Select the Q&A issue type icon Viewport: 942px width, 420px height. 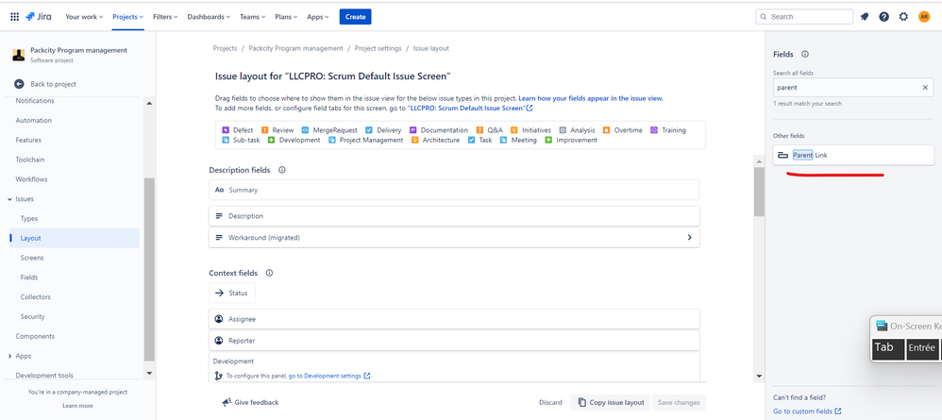(479, 130)
